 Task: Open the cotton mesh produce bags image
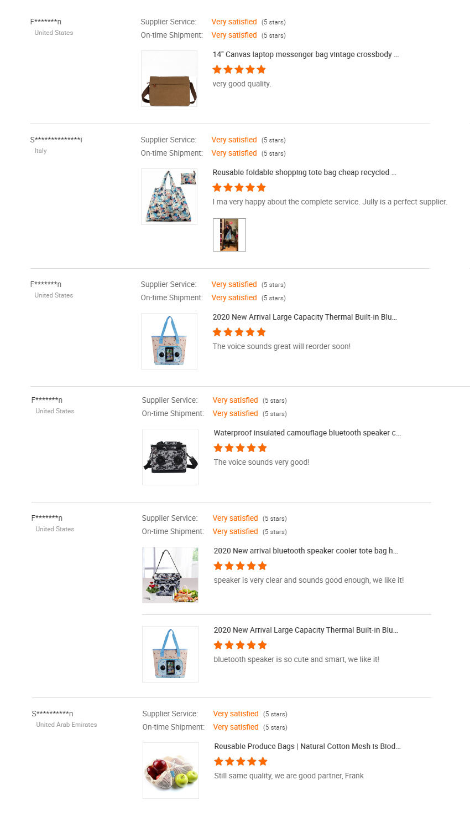171,771
